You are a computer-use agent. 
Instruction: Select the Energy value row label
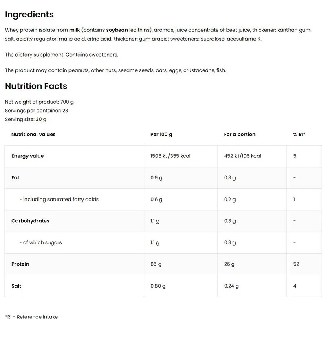[x=27, y=156]
